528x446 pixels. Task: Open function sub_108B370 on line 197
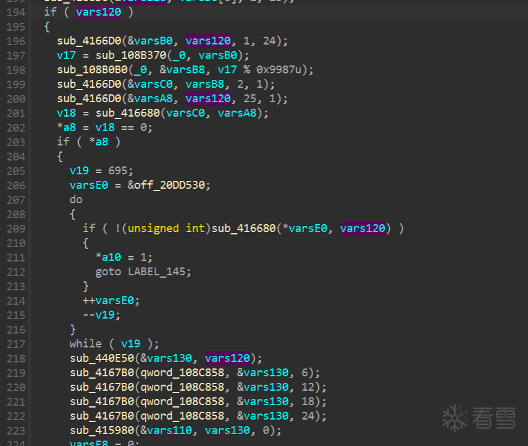pyautogui.click(x=131, y=55)
